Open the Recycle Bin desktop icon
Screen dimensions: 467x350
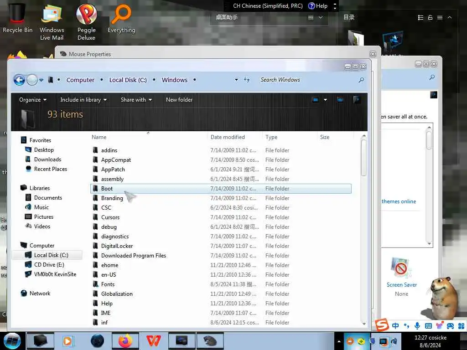pyautogui.click(x=18, y=18)
